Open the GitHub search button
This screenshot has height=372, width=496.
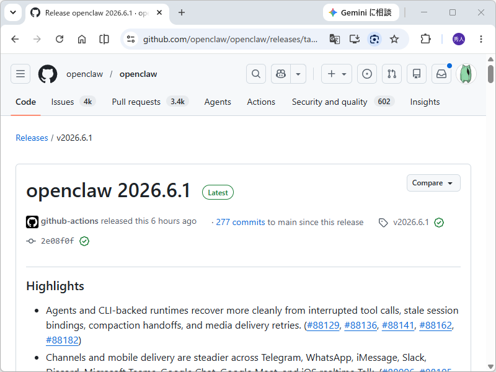coord(256,74)
